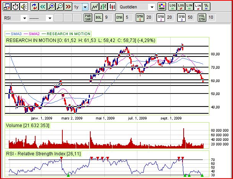
Task: Go forward with red double-right arrows
Action: 68,6
